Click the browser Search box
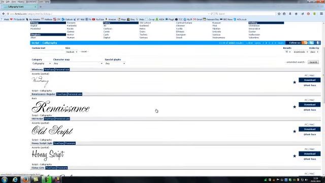This screenshot has width=325, height=183. coord(245,14)
